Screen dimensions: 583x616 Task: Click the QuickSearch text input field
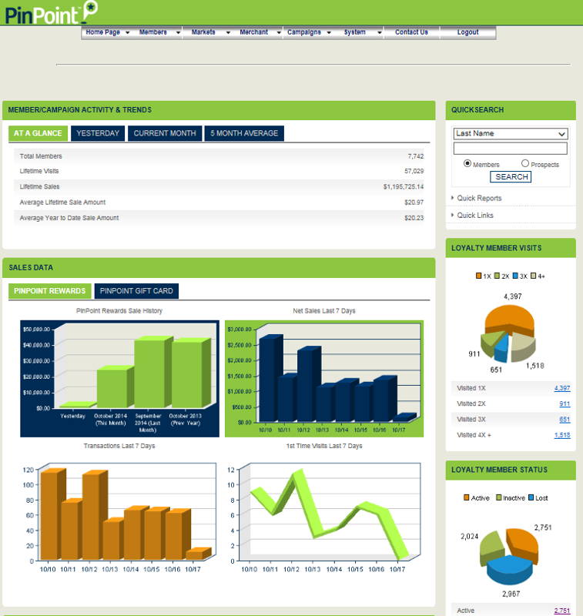click(x=511, y=148)
